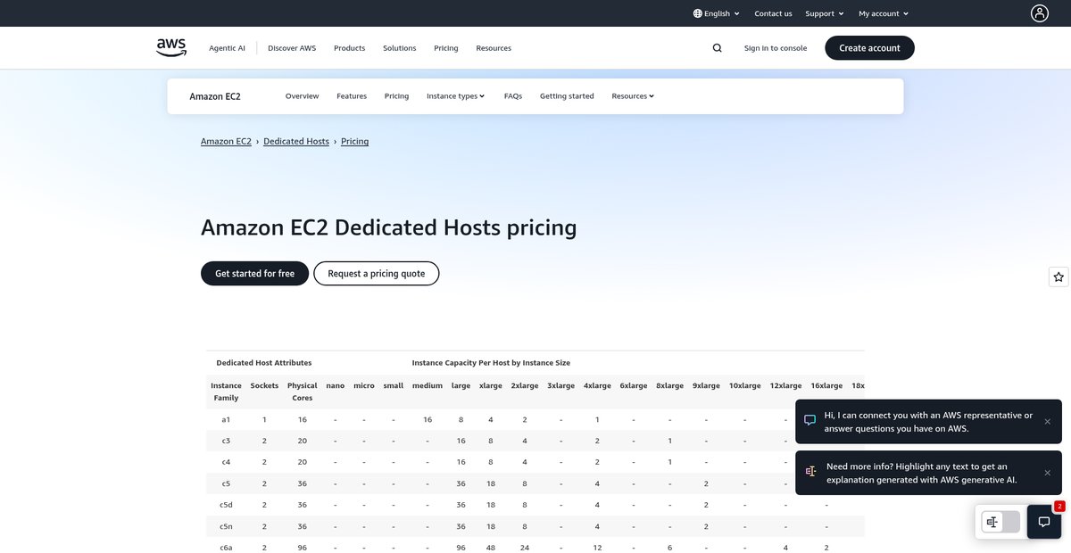Click the c5 instance family row label
The image size is (1071, 553).
pyautogui.click(x=226, y=483)
